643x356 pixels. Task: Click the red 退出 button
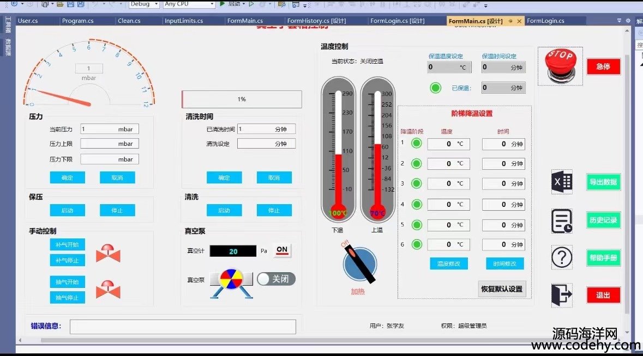coord(603,295)
